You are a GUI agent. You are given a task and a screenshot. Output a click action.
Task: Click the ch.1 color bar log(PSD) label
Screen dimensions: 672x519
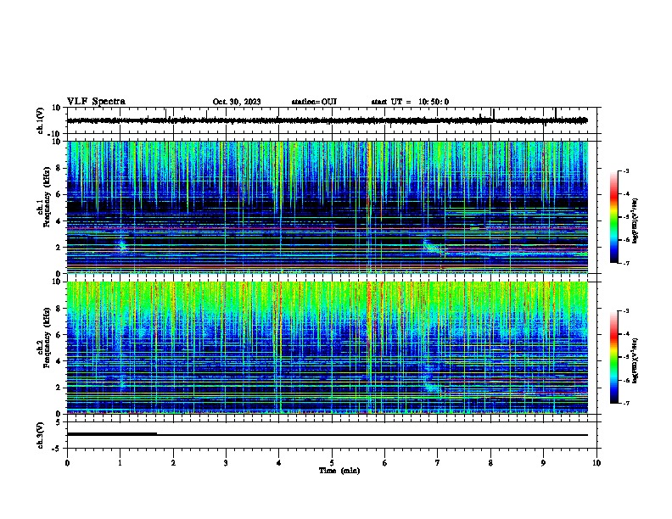tap(635, 220)
